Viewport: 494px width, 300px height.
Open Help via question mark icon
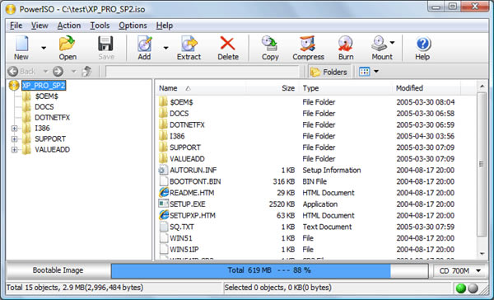pos(423,44)
